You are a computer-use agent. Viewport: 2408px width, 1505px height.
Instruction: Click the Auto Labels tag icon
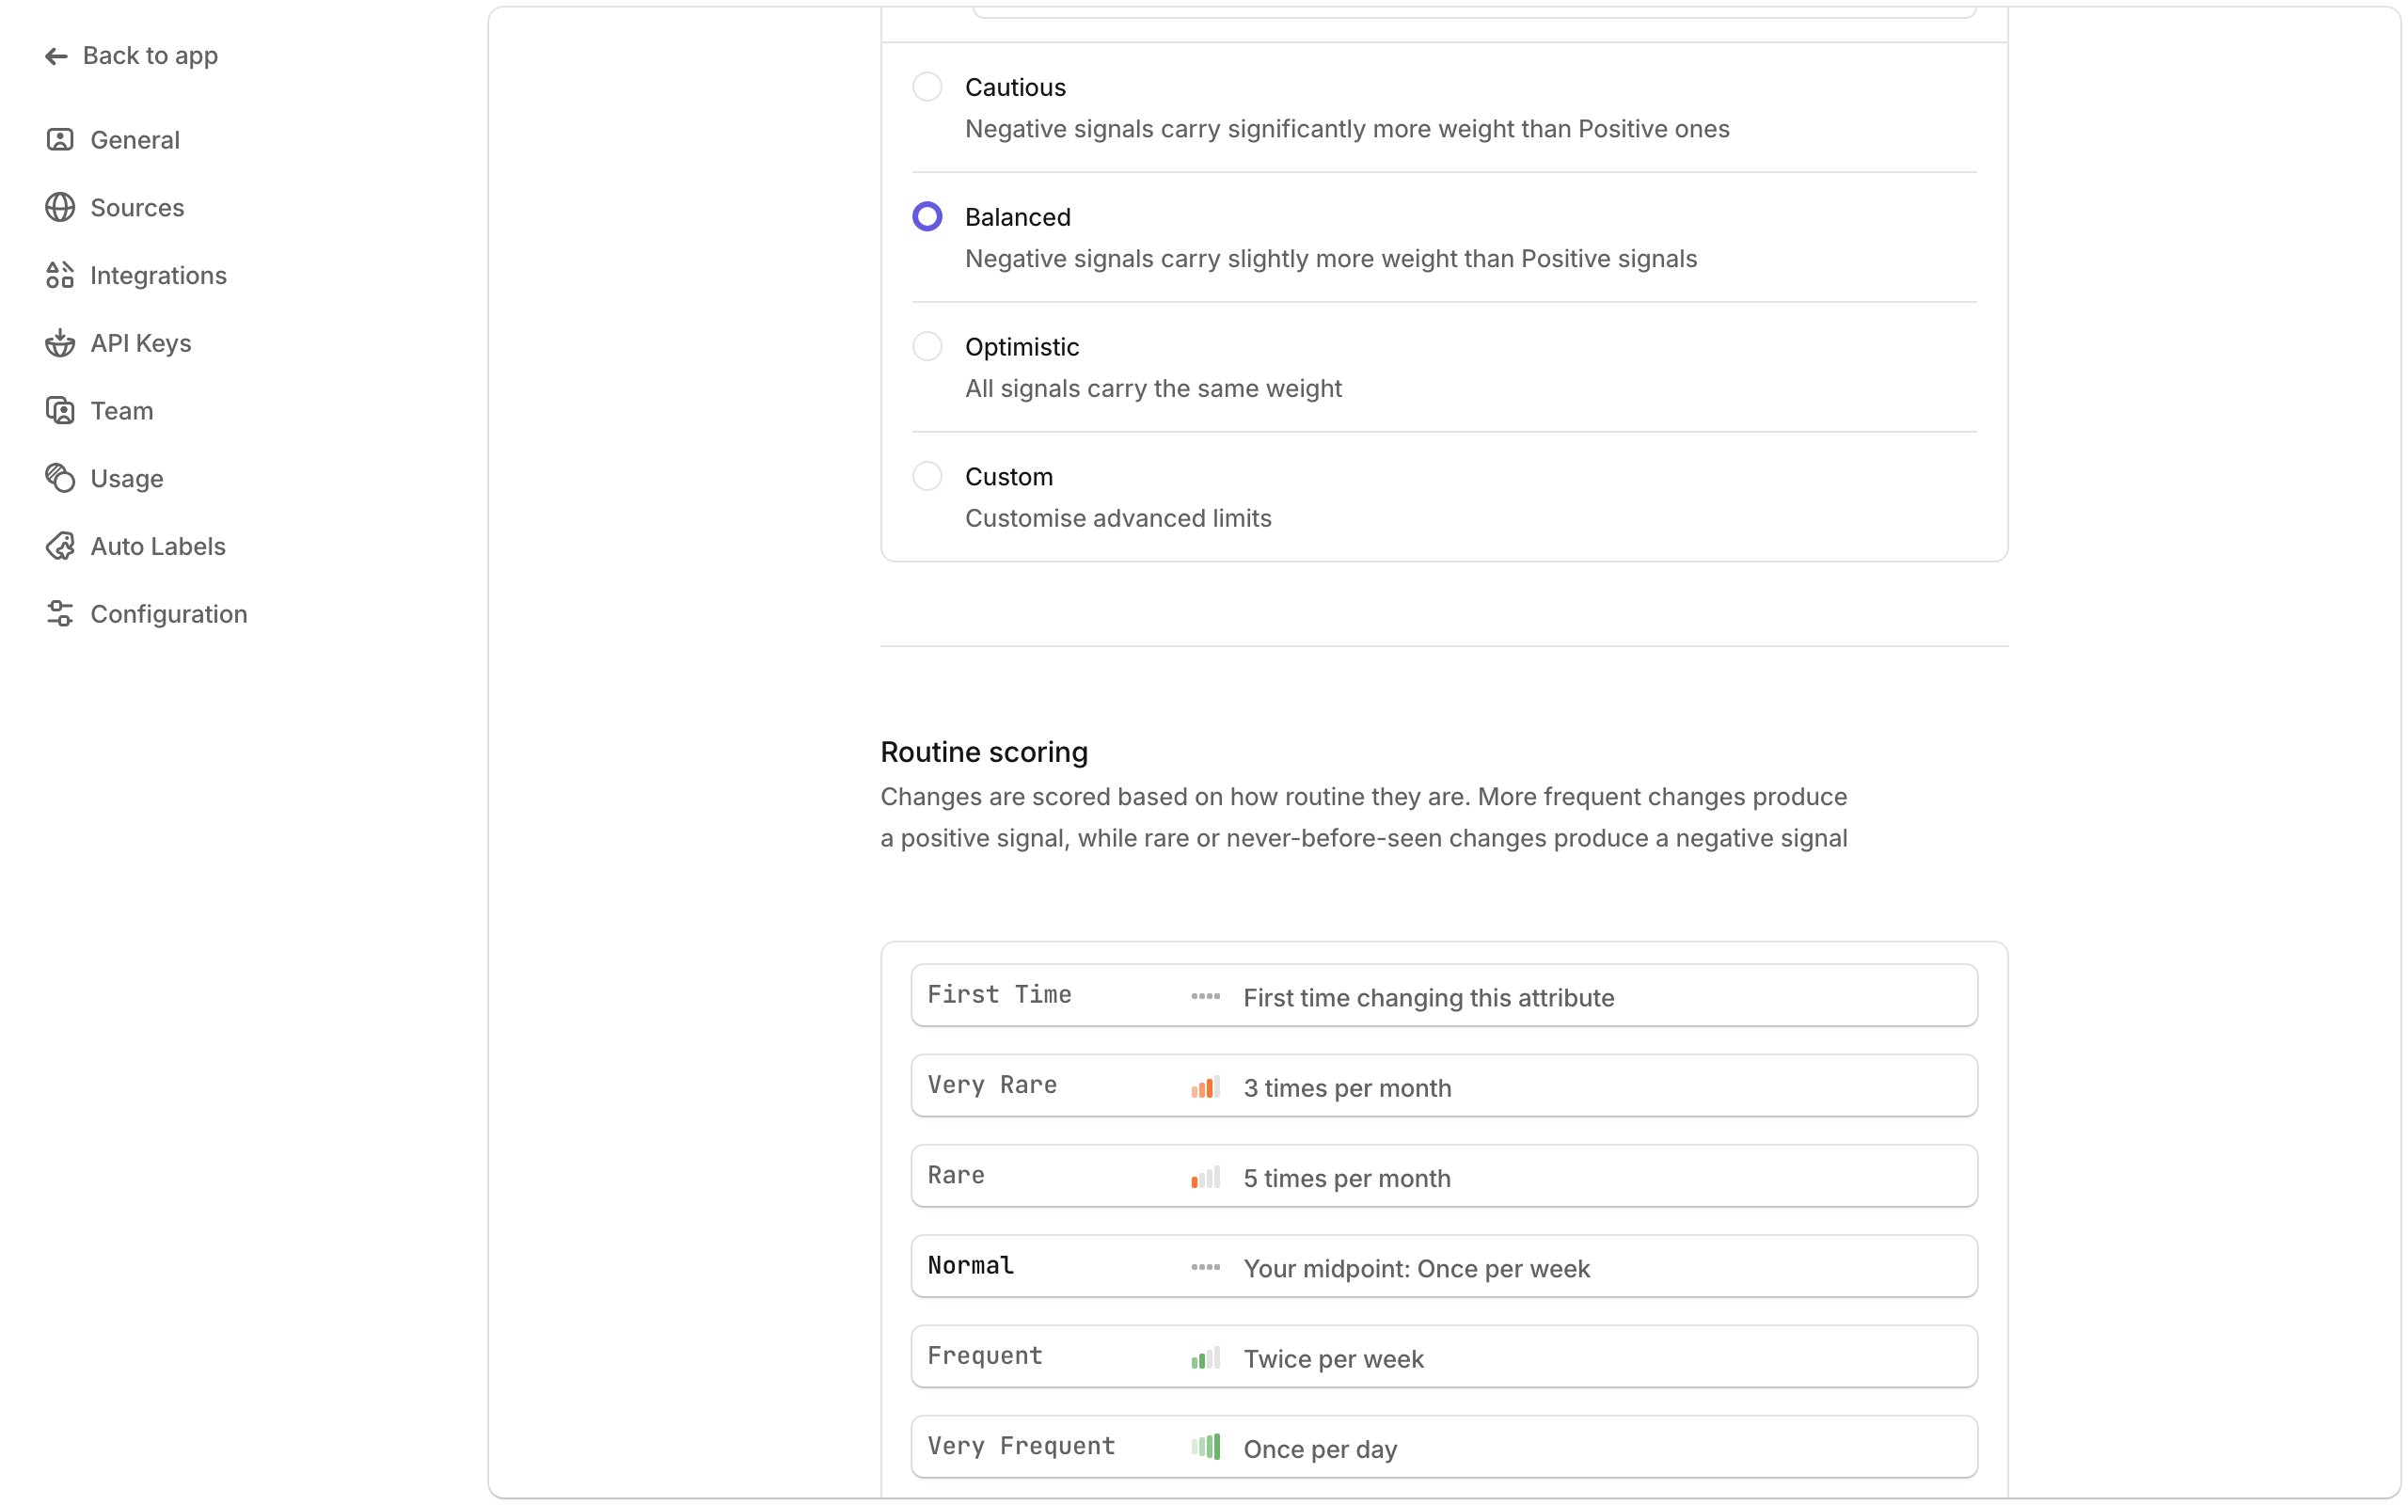coord(58,546)
